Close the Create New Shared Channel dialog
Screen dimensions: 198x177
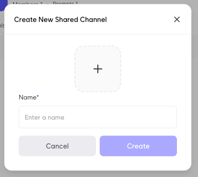[177, 20]
